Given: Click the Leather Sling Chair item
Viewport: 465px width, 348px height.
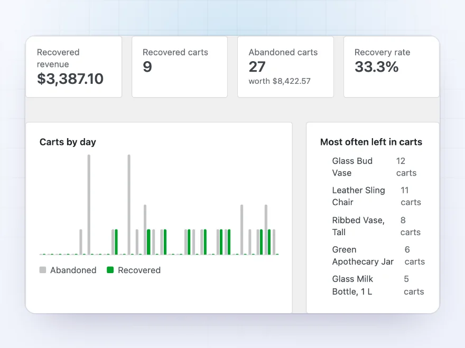Looking at the screenshot, I should pos(359,196).
